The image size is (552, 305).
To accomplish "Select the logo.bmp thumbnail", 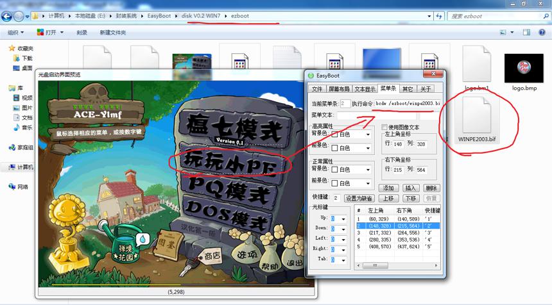I will [524, 68].
